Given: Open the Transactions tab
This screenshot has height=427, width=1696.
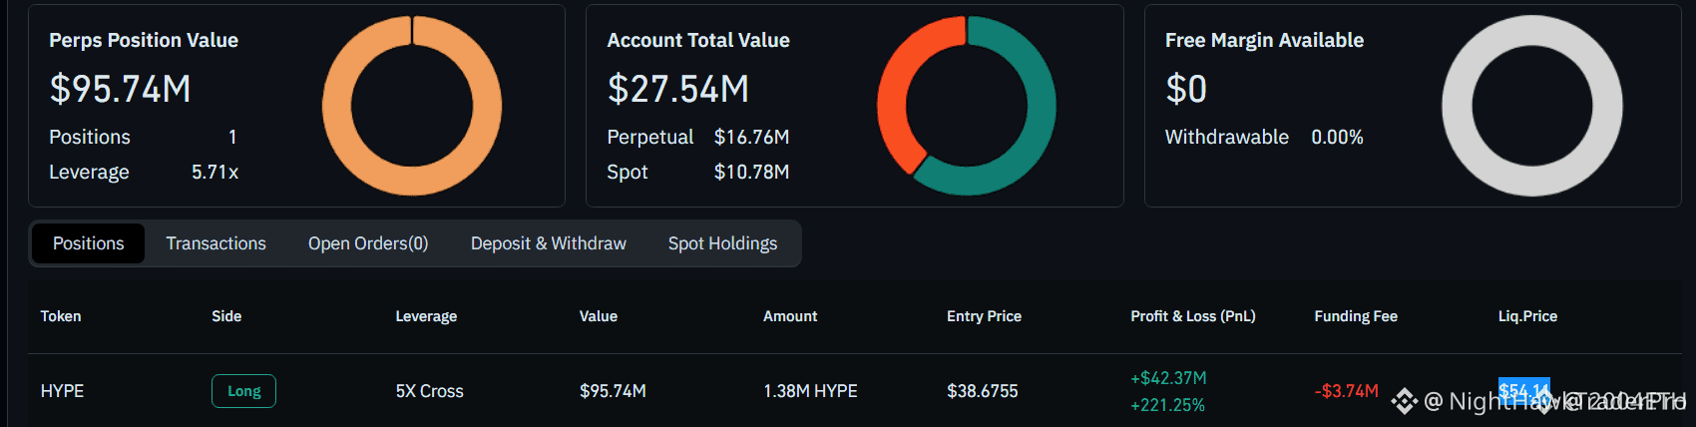Looking at the screenshot, I should tap(216, 243).
